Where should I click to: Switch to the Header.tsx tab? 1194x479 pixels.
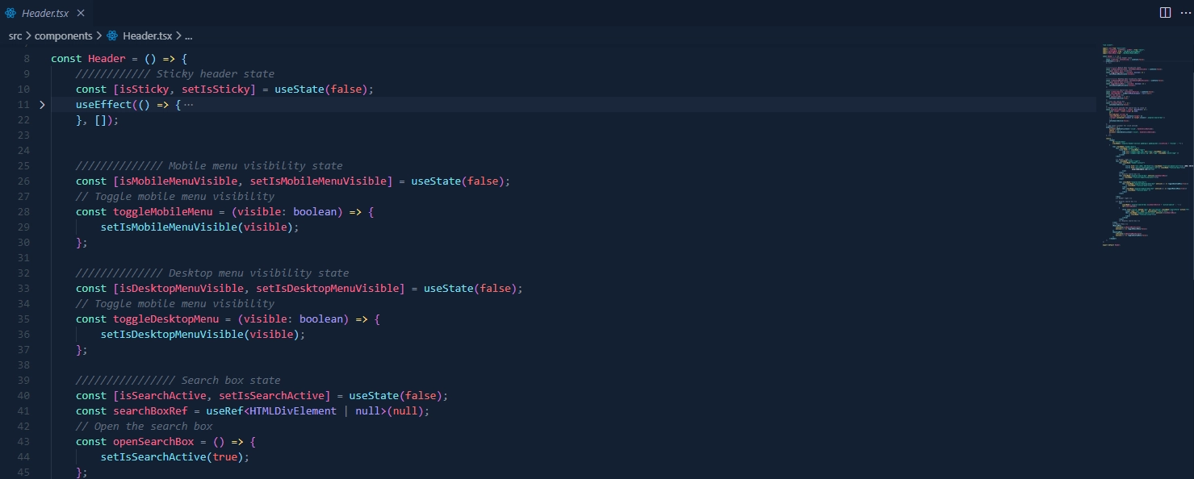[x=45, y=13]
